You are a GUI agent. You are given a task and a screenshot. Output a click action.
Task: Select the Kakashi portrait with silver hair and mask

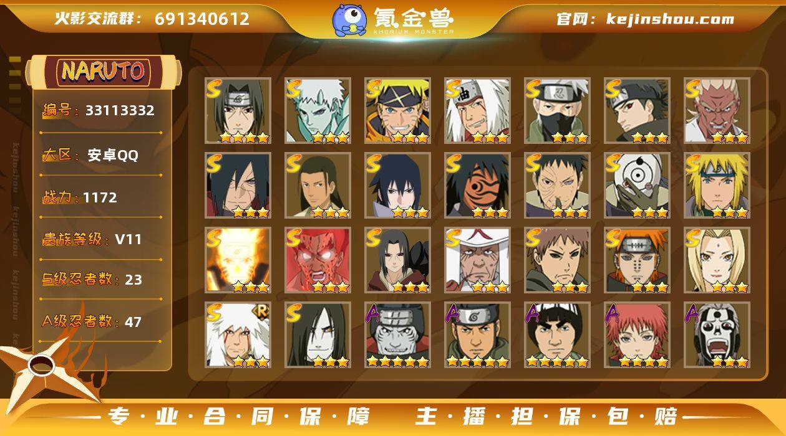(557, 111)
